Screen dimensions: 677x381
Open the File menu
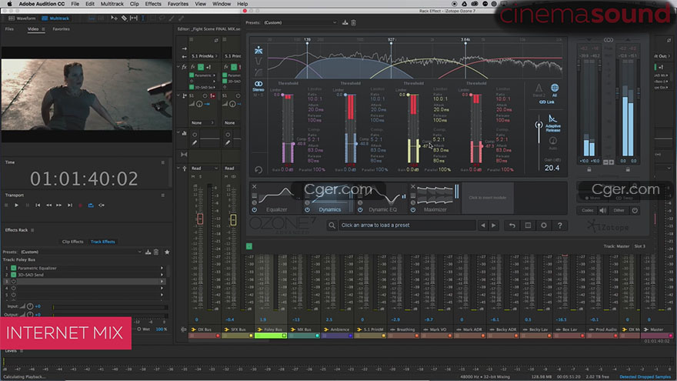[75, 3]
